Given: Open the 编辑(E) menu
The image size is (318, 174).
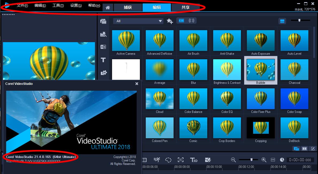Looking at the screenshot, I should (x=40, y=5).
